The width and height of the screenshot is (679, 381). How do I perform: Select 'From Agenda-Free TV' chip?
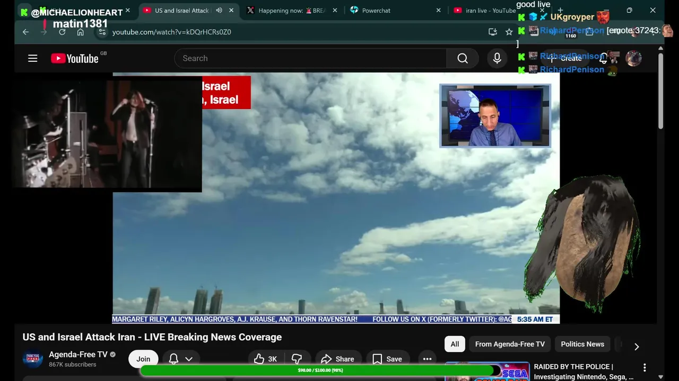coord(510,344)
